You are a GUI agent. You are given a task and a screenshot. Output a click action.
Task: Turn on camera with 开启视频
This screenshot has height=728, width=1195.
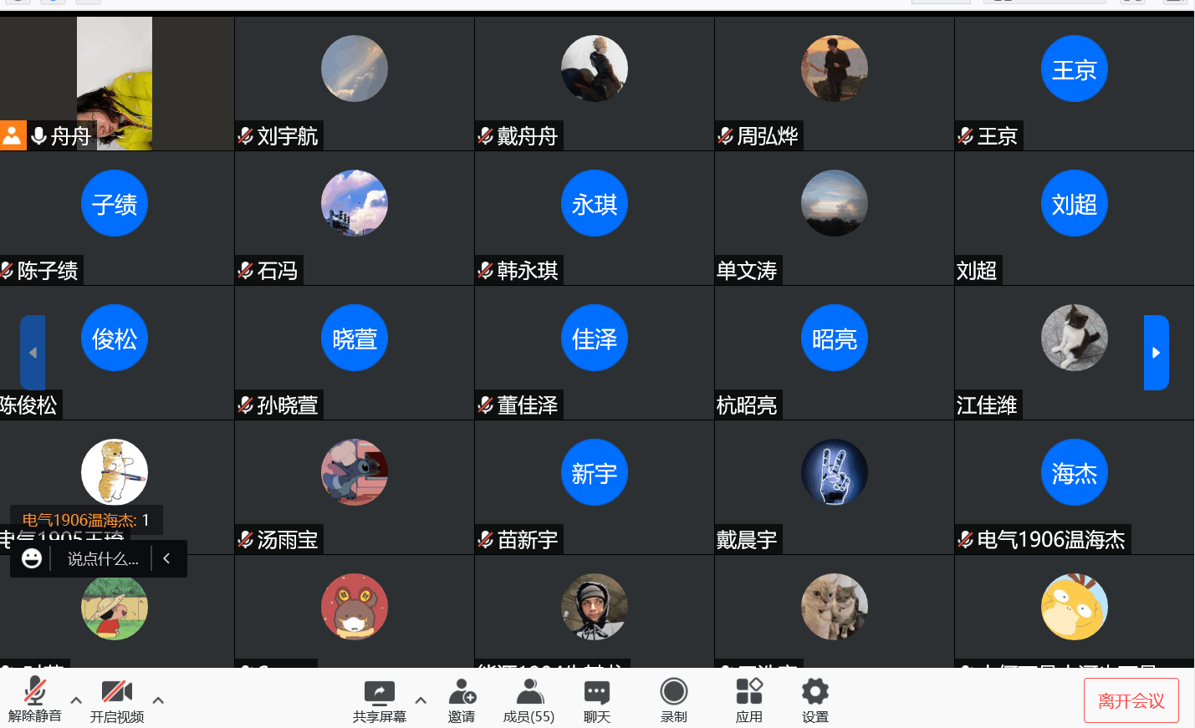[x=117, y=700]
